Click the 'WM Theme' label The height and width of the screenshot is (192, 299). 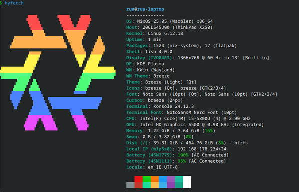pos(137,76)
